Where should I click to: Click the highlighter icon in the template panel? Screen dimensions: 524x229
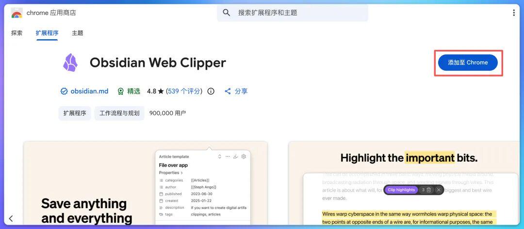(236, 157)
